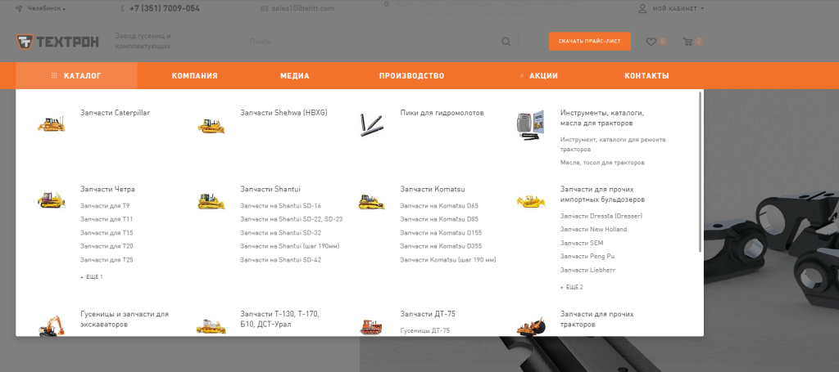
Task: Open the shopping cart icon
Action: pos(687,42)
